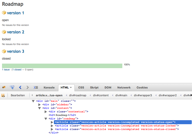Open the Cookies tab
Image resolution: width=192 pixels, height=135 pixels.
click(142, 87)
